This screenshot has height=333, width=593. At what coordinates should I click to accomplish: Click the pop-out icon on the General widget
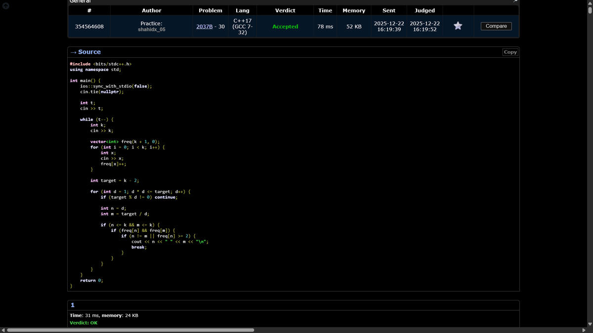pos(515,2)
